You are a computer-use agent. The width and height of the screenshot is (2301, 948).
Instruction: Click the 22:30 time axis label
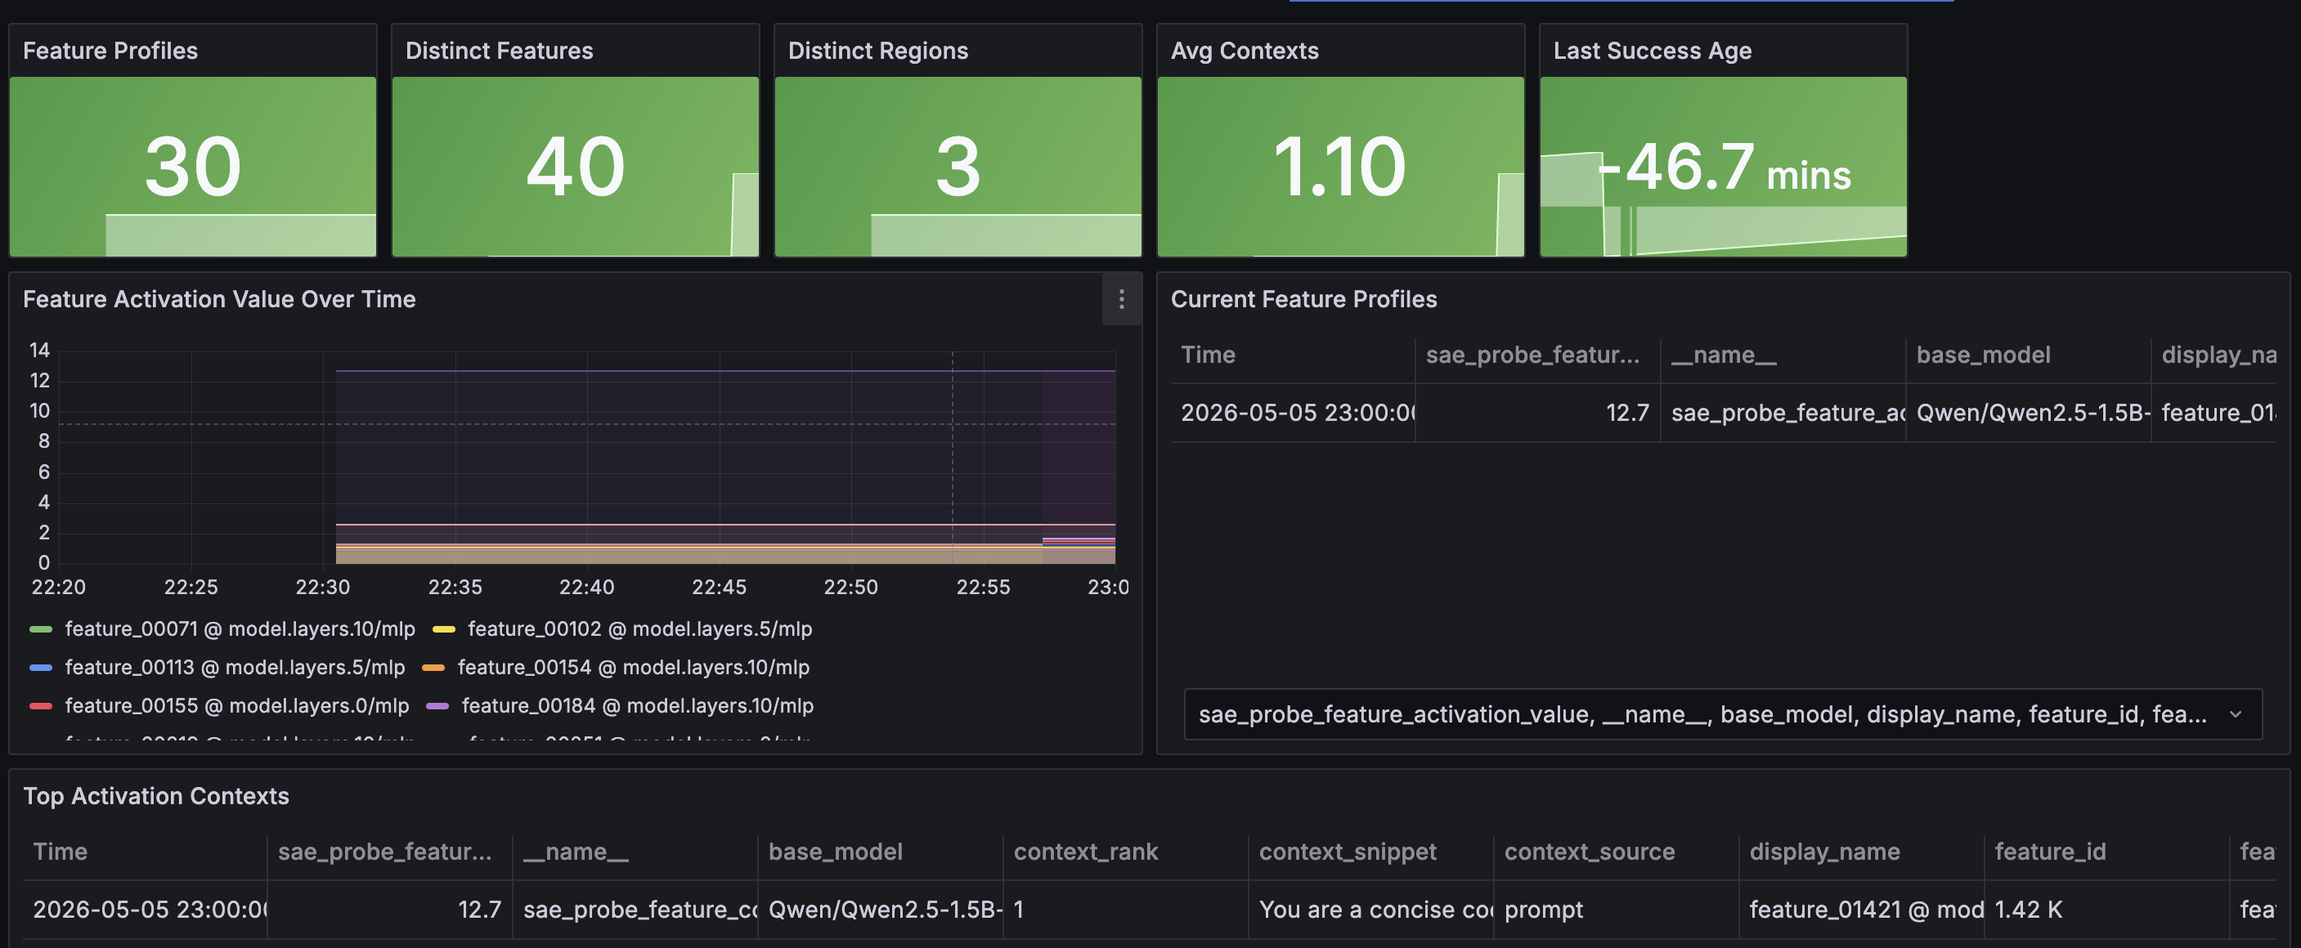click(x=322, y=588)
